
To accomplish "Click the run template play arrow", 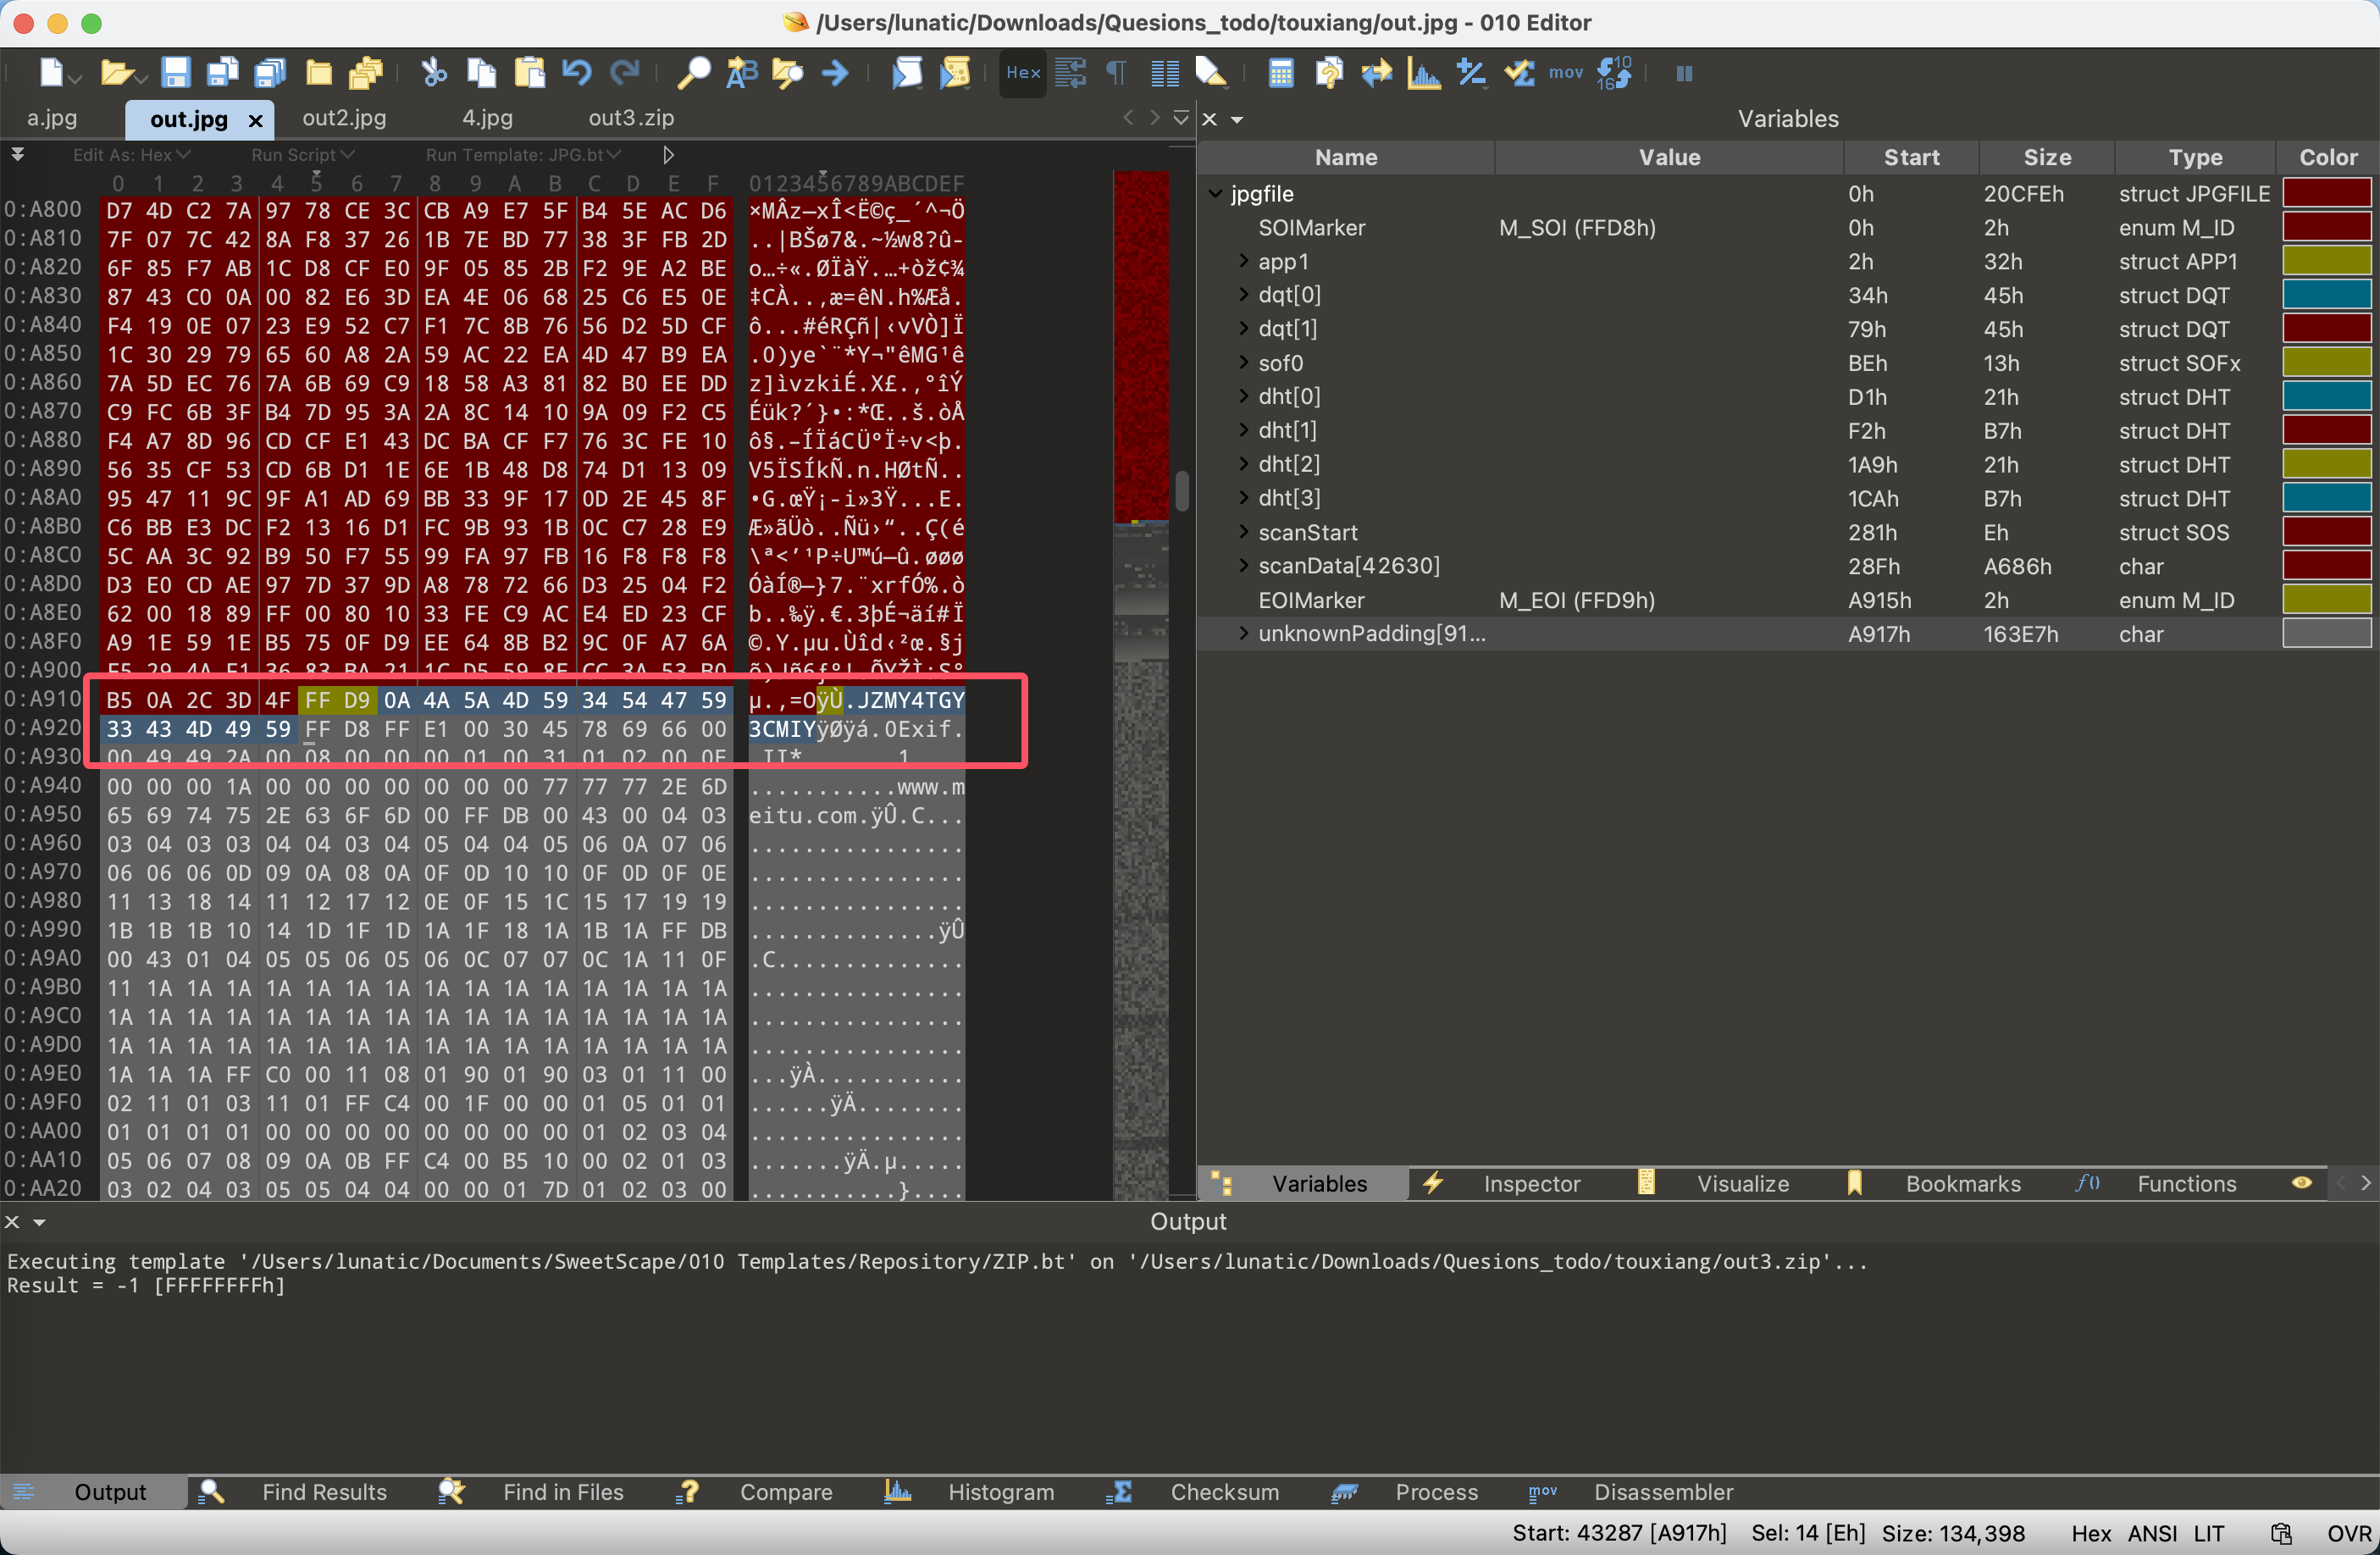I will (x=668, y=155).
